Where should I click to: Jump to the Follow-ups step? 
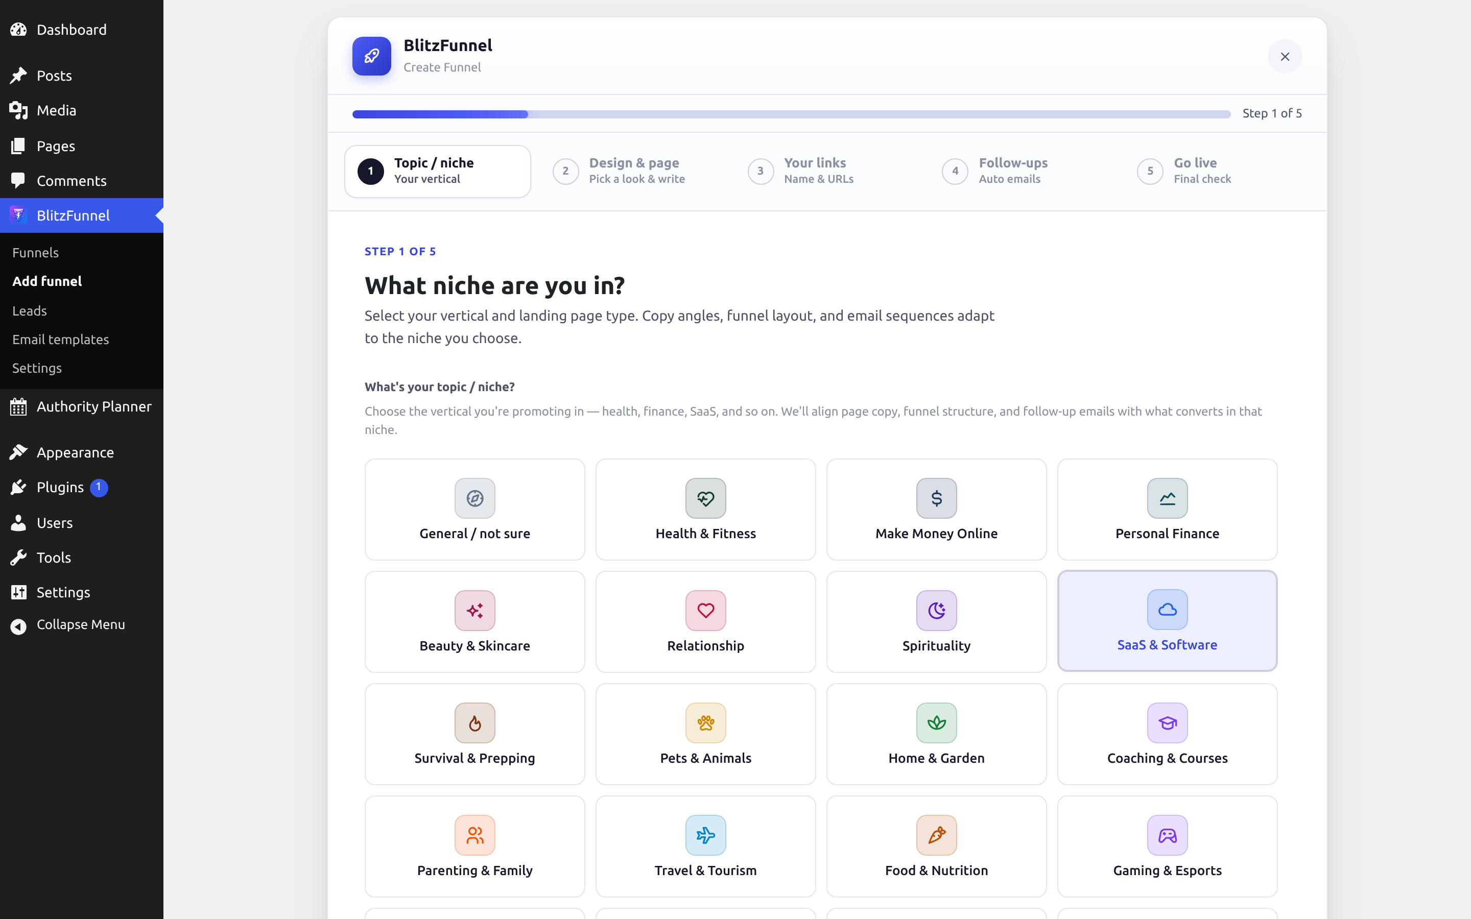point(1021,171)
